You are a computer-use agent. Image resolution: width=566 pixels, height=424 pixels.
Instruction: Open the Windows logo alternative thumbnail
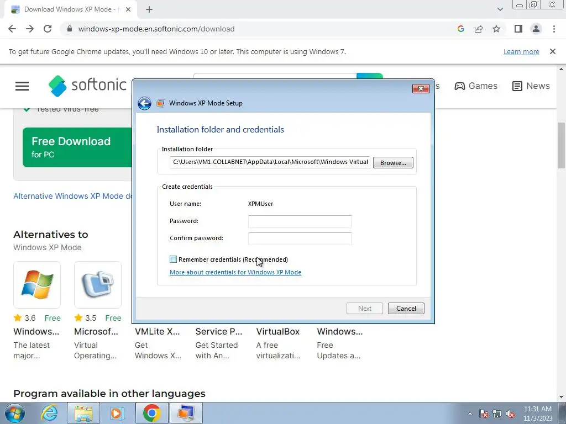(x=37, y=285)
